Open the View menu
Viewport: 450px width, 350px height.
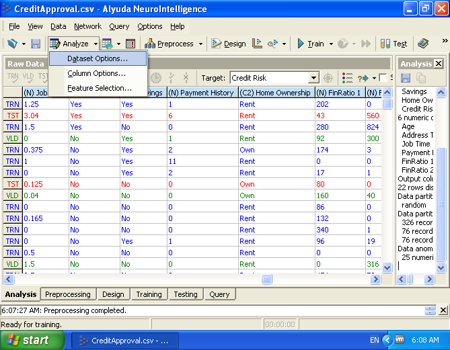tap(35, 26)
